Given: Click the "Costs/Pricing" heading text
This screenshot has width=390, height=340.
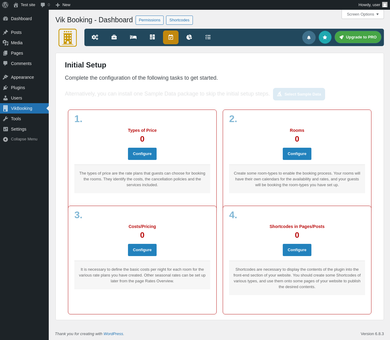Looking at the screenshot, I should pyautogui.click(x=142, y=226).
